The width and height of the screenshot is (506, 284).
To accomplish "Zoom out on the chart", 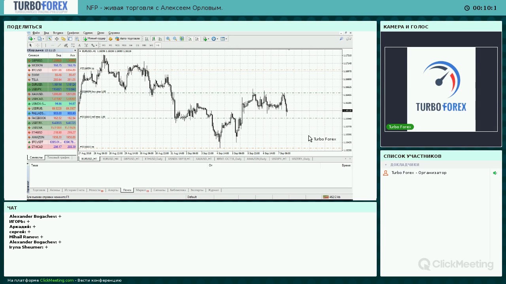I will (175, 39).
